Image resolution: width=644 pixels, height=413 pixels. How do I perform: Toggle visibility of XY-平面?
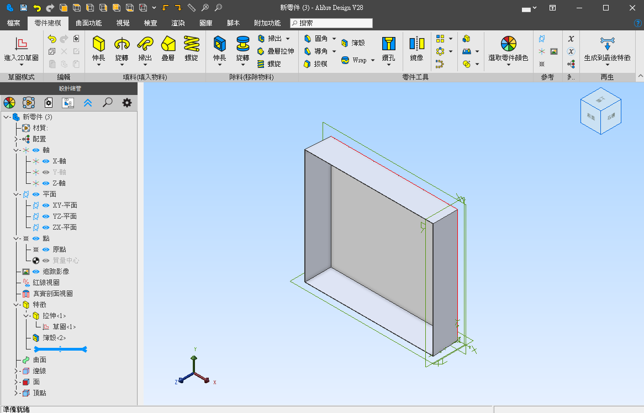pyautogui.click(x=46, y=205)
